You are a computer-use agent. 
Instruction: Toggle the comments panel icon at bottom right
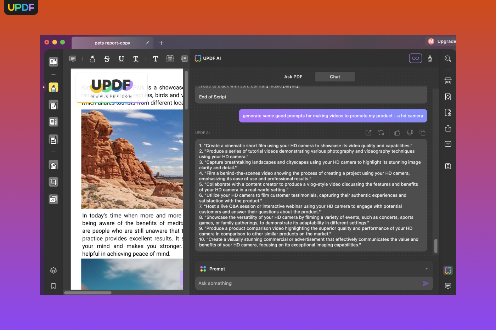click(x=448, y=286)
